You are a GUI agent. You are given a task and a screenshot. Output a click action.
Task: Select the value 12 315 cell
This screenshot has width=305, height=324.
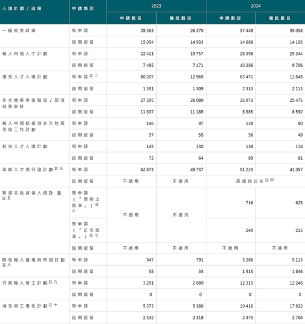click(x=231, y=283)
